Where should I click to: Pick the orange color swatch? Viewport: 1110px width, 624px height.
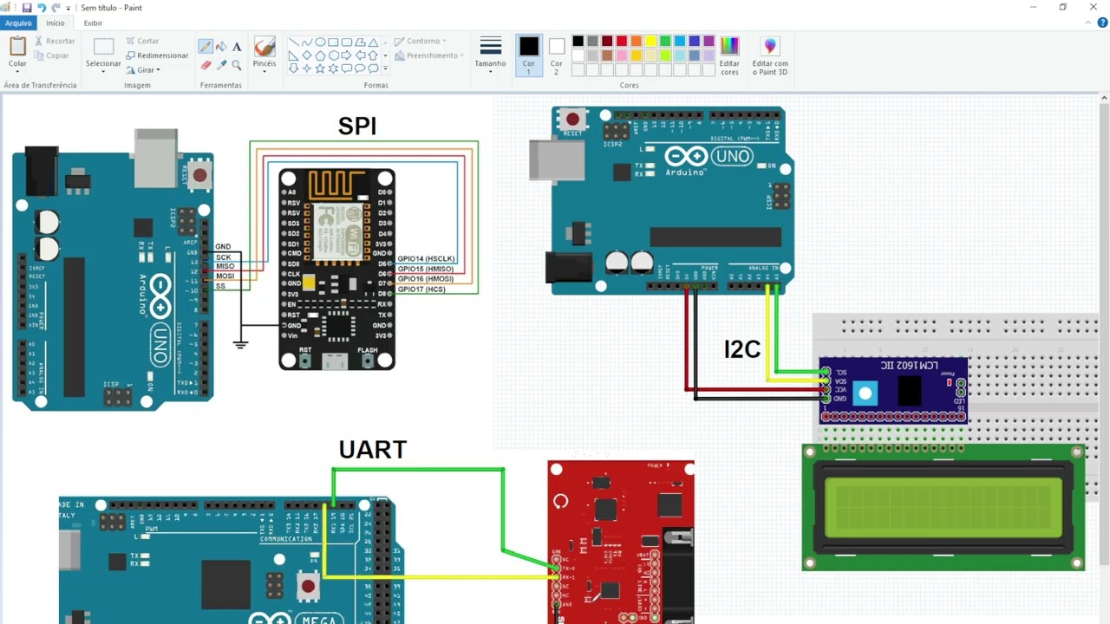pyautogui.click(x=637, y=41)
